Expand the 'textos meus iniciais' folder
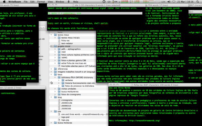This screenshot has width=202, height=126. pos(55,38)
